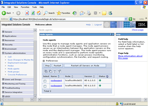148x106 pixels.
Task: Expand the Applications navigation section
Action: pos(3,36)
